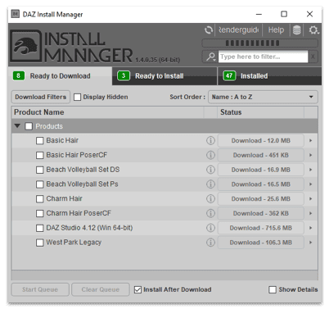
Task: Focus the 'Type here to filter' field
Action: (263, 57)
